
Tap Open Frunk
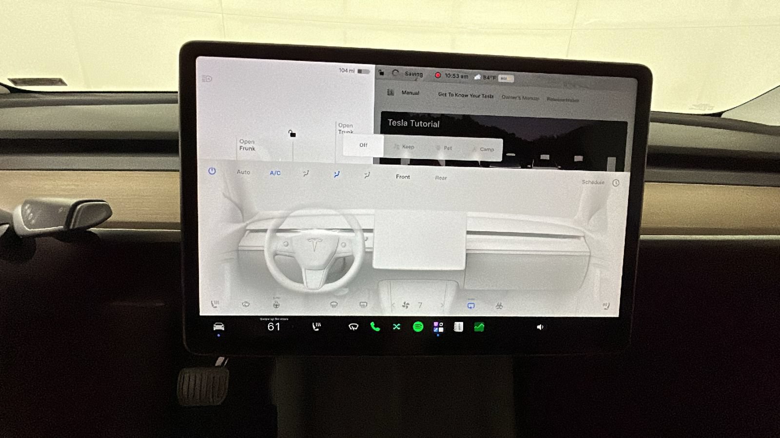click(x=247, y=145)
